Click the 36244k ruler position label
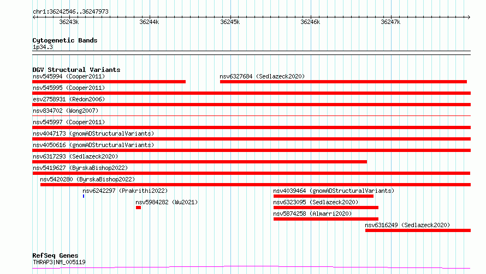The image size is (486, 274). [149, 22]
